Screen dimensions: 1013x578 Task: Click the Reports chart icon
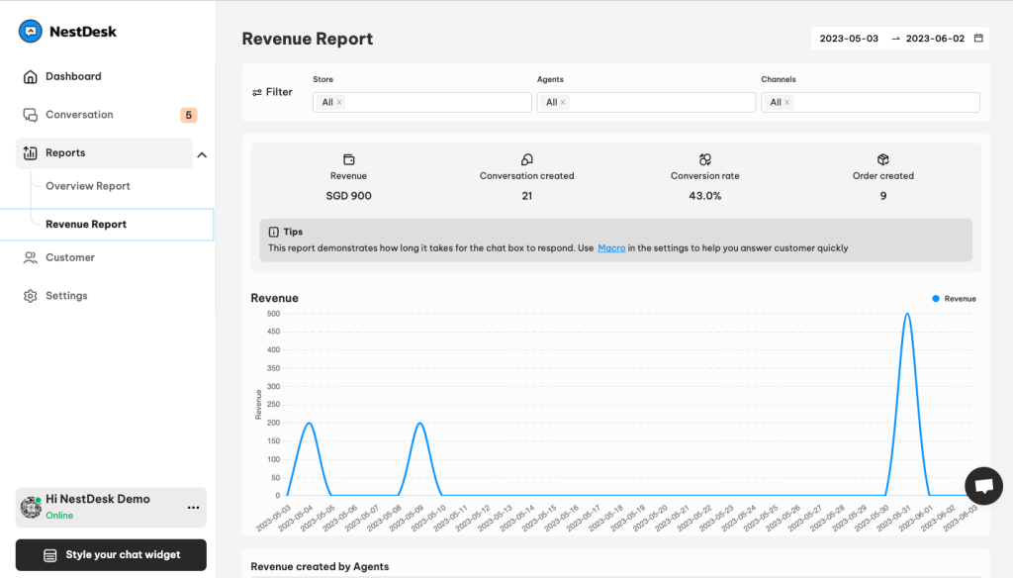pyautogui.click(x=31, y=153)
